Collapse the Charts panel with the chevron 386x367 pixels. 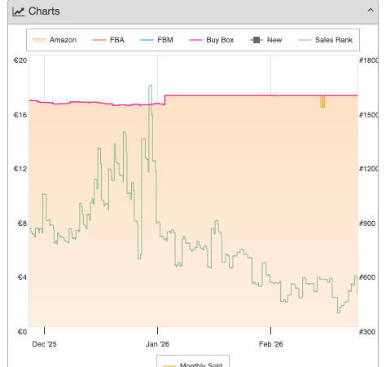tap(371, 11)
